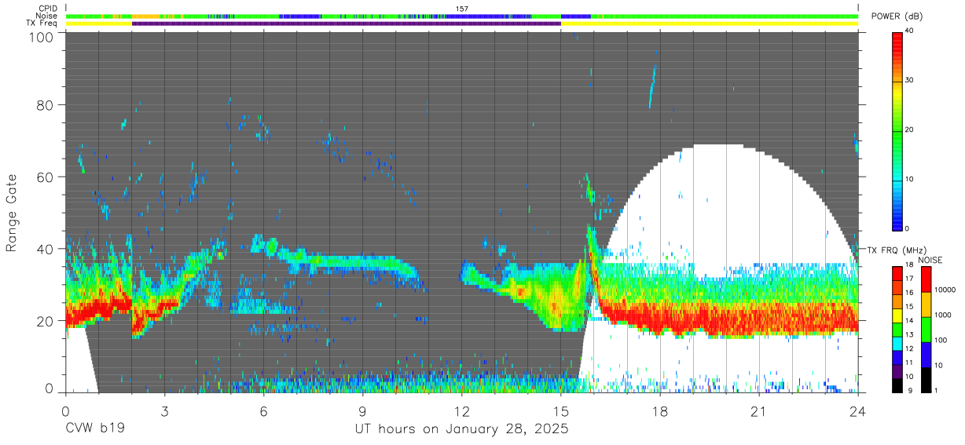This screenshot has height=445, width=965.
Task: Click the TX FRQ (MHz) legend title
Action: click(x=896, y=250)
